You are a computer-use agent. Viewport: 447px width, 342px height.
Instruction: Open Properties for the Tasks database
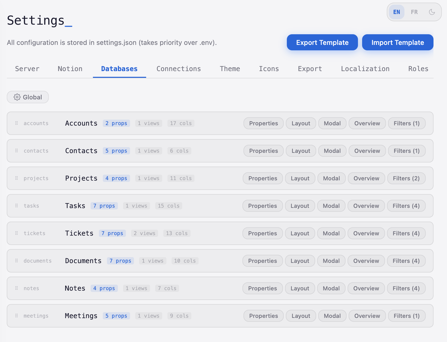[262, 206]
